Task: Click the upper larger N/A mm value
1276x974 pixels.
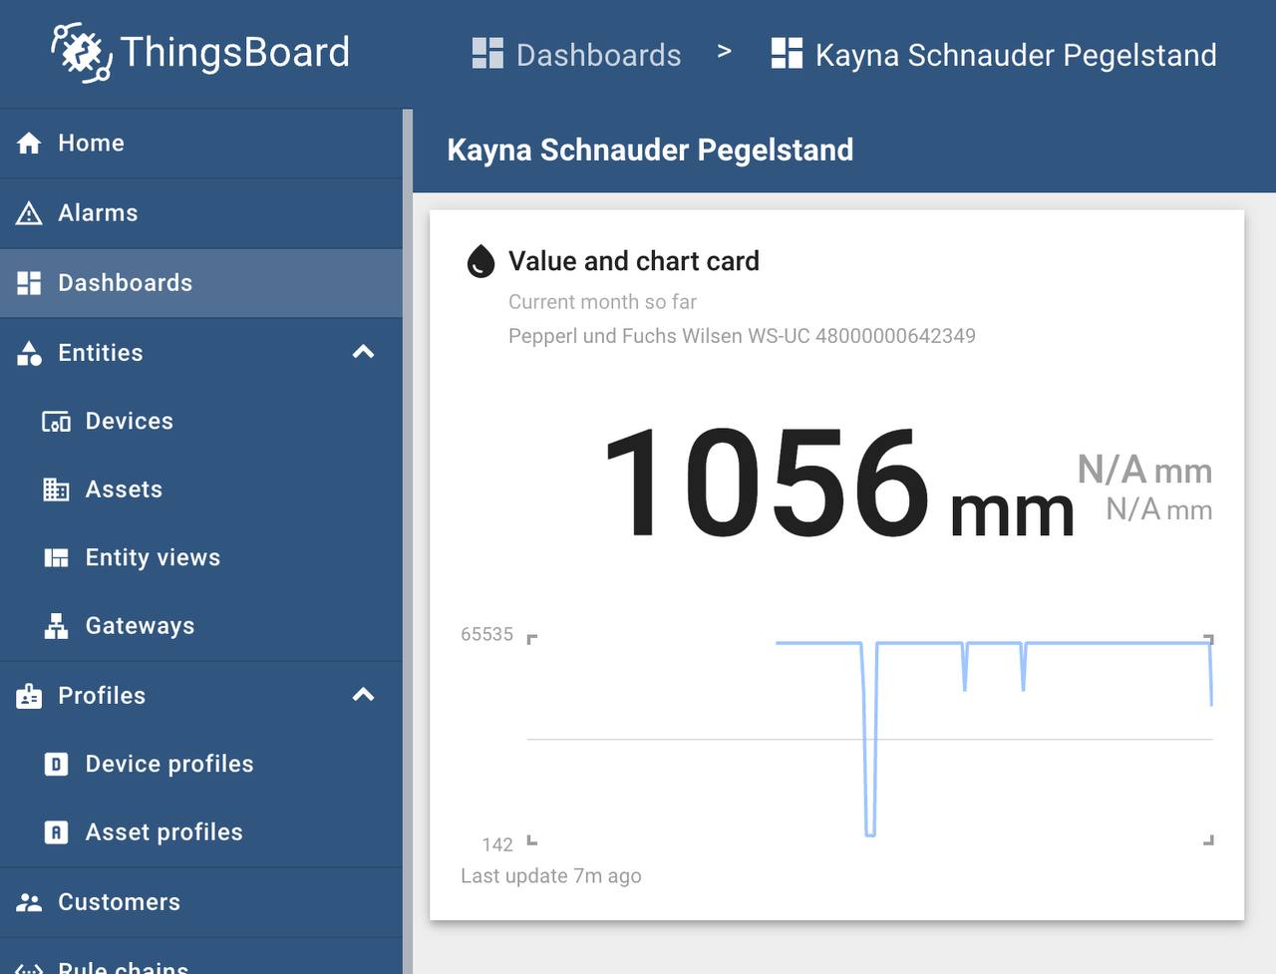Action: tap(1144, 470)
